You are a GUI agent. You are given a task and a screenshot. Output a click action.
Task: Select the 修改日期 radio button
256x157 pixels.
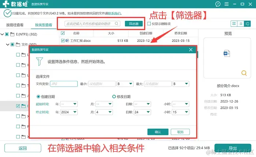[114, 97]
